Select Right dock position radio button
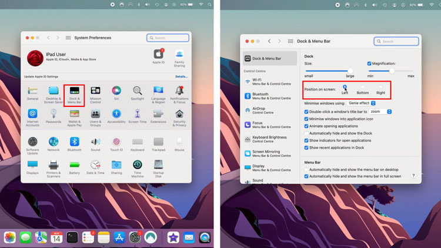 pyautogui.click(x=380, y=86)
